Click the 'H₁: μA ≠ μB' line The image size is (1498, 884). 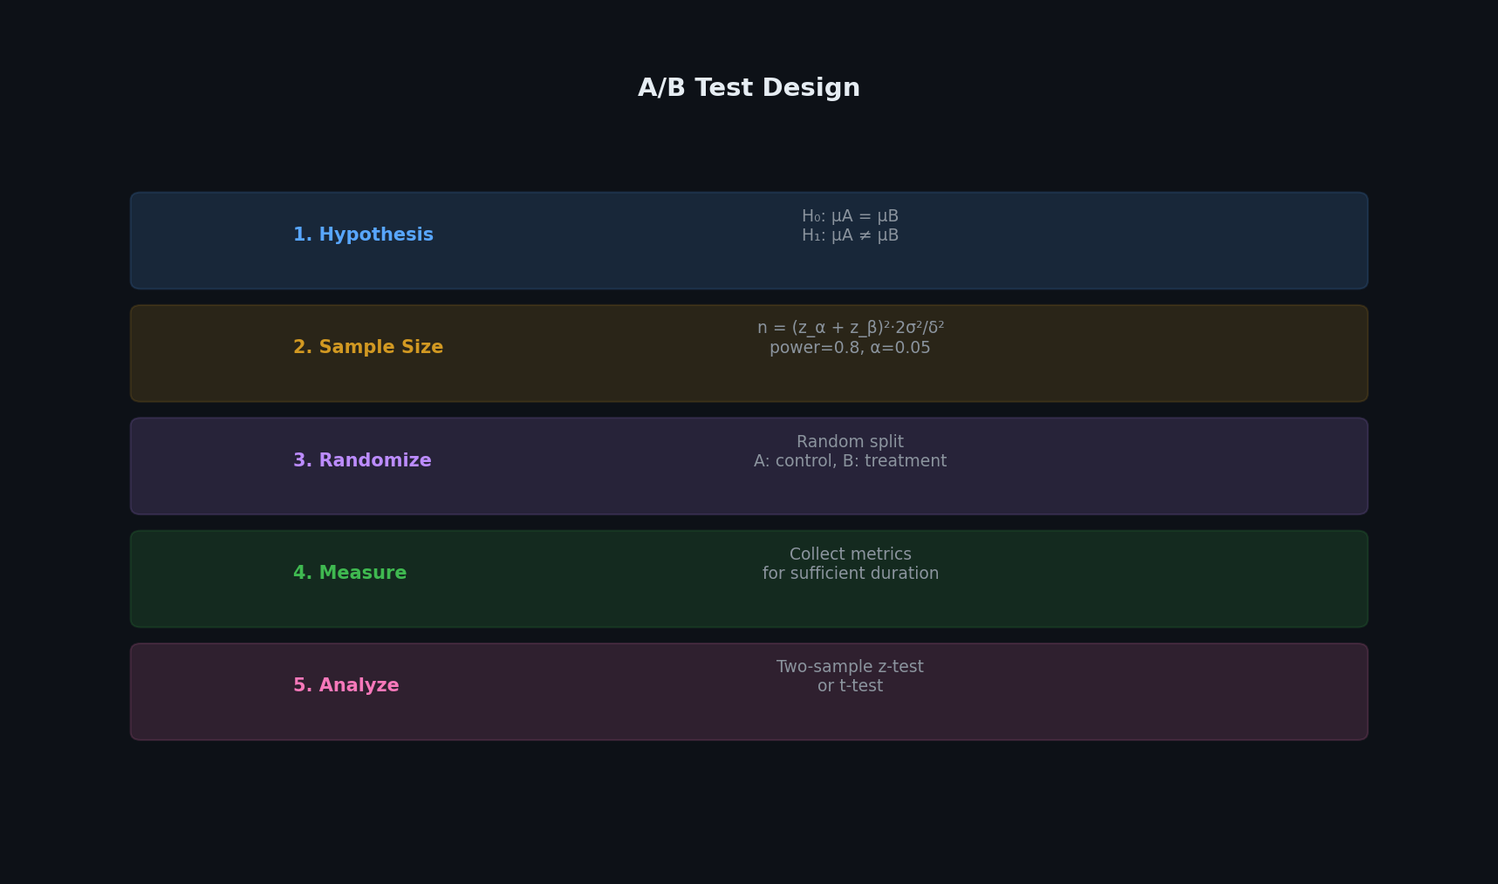(850, 235)
